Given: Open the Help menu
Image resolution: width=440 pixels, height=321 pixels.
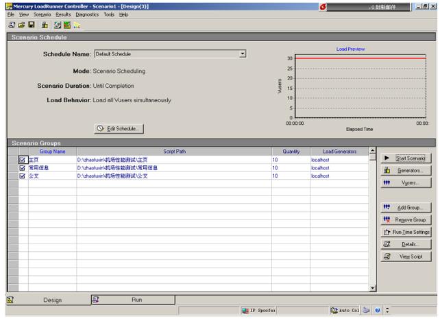Looking at the screenshot, I should [123, 14].
